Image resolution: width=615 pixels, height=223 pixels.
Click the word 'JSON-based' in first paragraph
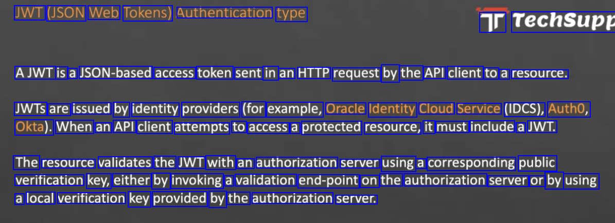click(116, 73)
